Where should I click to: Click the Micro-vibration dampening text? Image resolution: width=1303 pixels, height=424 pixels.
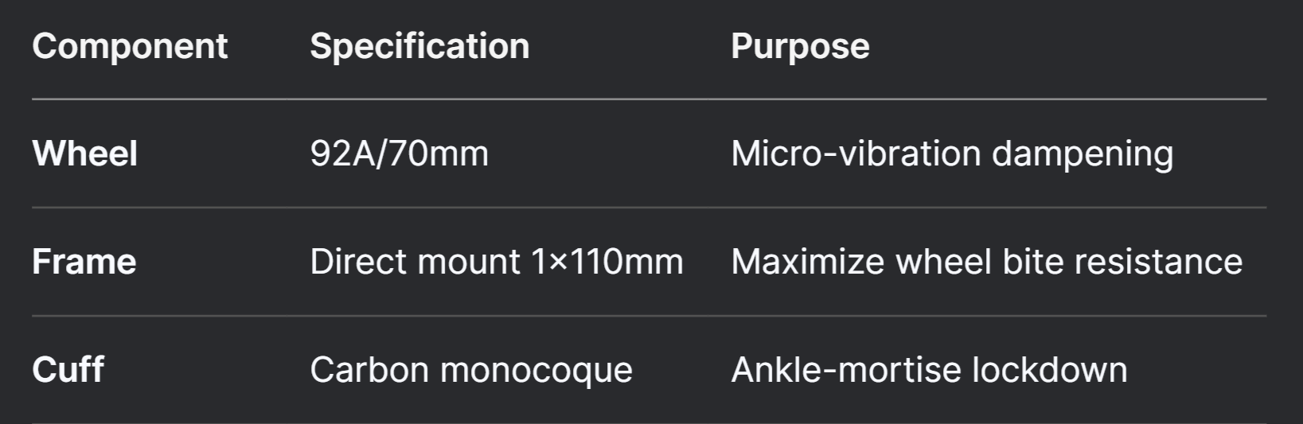(952, 154)
